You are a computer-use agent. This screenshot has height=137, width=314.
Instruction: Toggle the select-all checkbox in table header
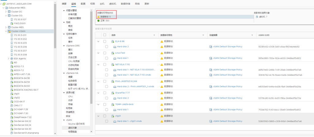pos(105,35)
